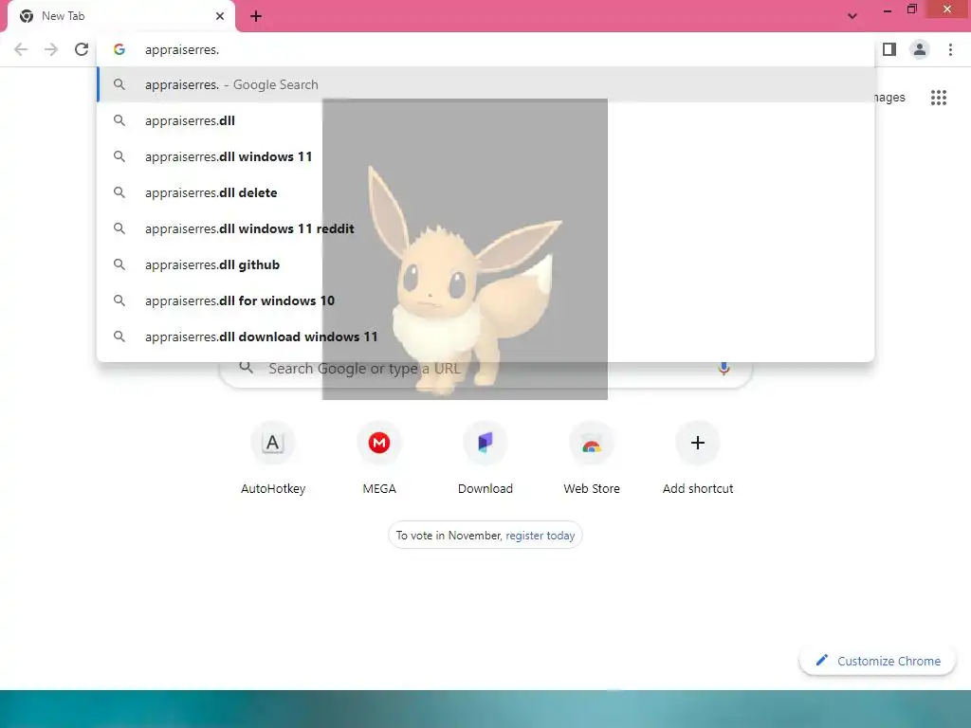Screen dimensions: 971x728
Task: Open a new tab with the plus button
Action: [x=256, y=16]
